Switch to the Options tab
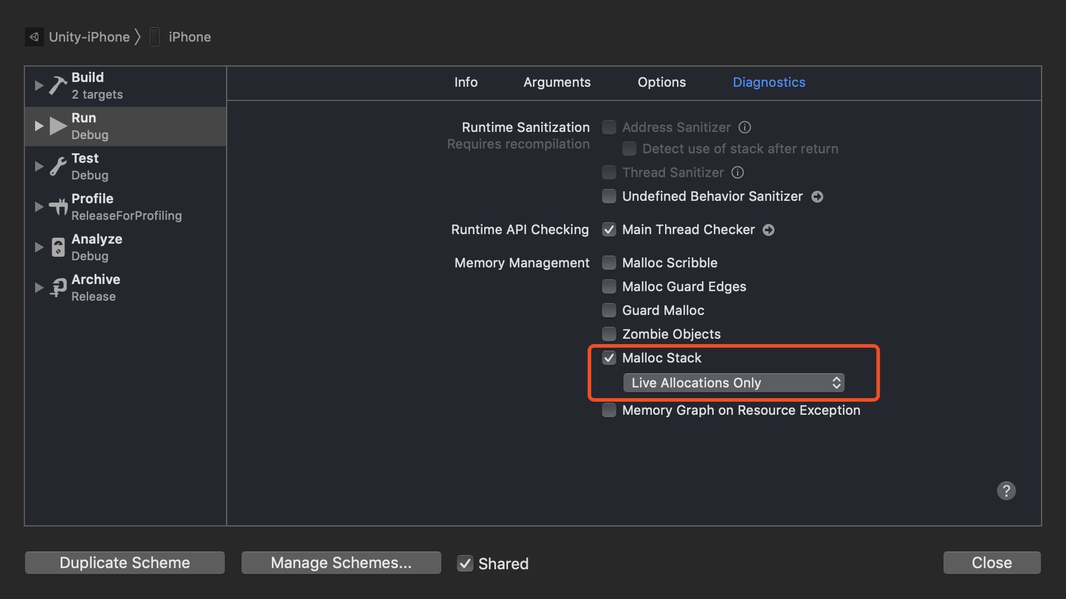 [661, 83]
